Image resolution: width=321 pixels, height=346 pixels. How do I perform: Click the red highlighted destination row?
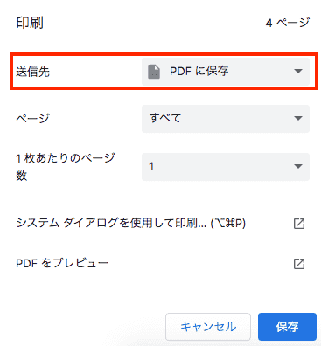(164, 72)
